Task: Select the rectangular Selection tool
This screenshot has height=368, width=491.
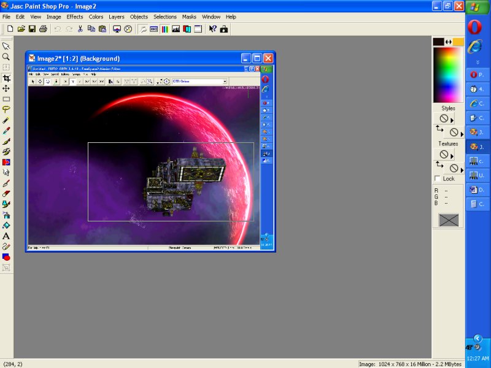Action: coord(6,99)
